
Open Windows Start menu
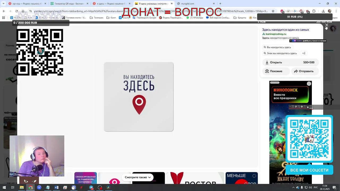[4, 188]
